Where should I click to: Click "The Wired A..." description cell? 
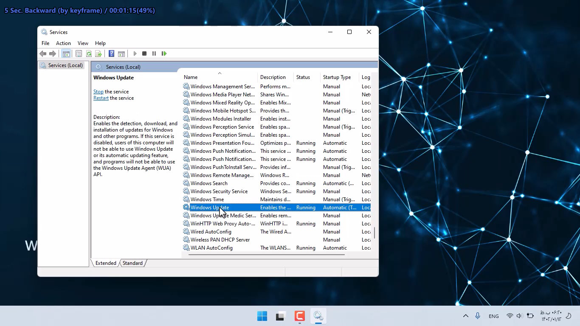coord(276,232)
